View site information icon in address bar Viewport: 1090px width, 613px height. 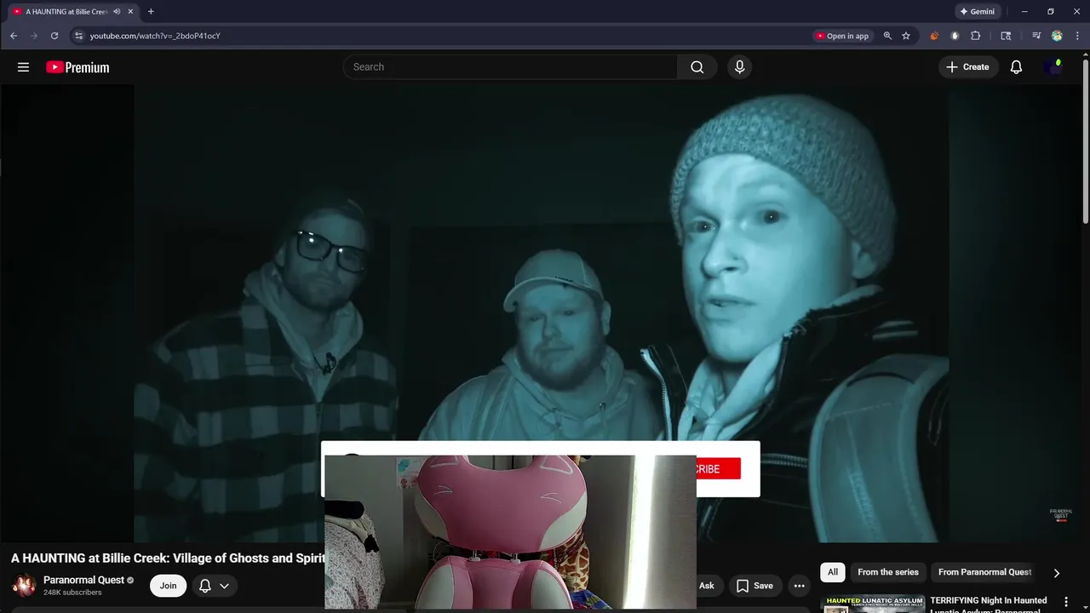(78, 36)
